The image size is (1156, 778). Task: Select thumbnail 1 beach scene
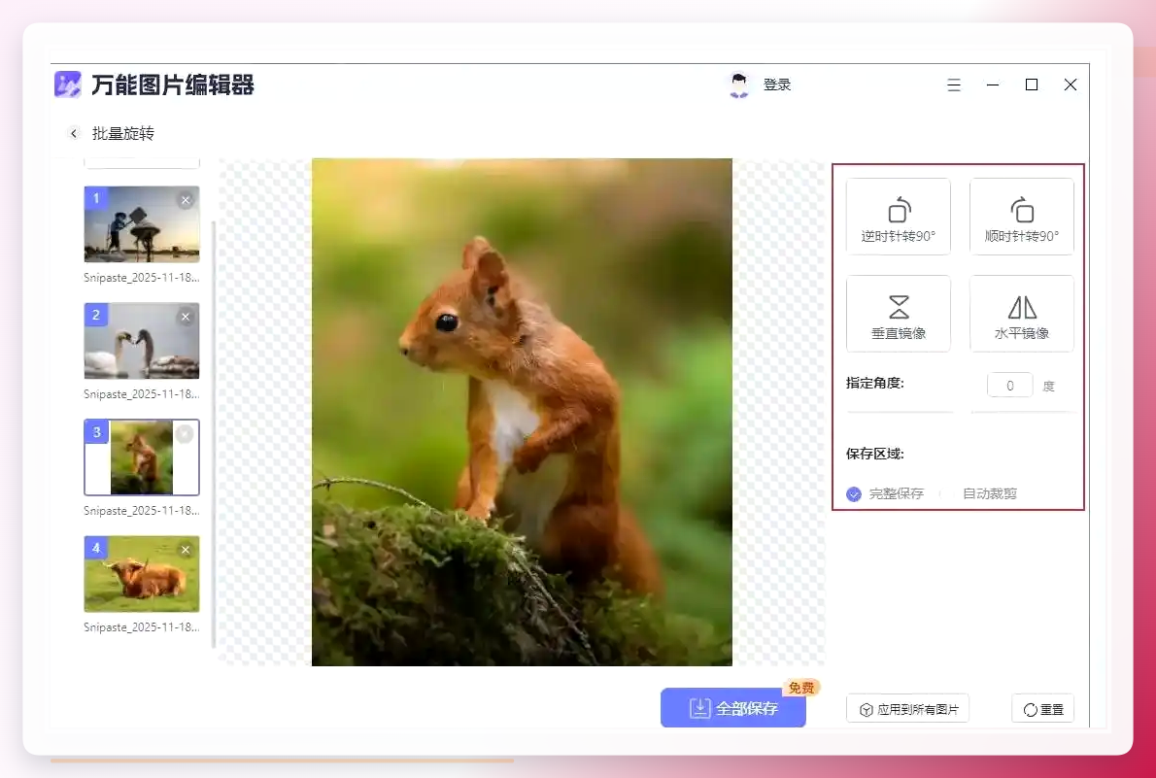142,224
